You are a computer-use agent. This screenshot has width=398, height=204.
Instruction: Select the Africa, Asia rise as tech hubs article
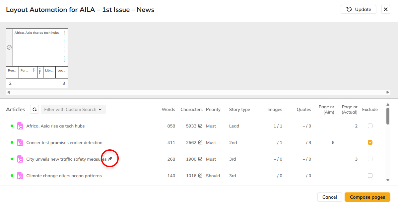pyautogui.click(x=55, y=126)
